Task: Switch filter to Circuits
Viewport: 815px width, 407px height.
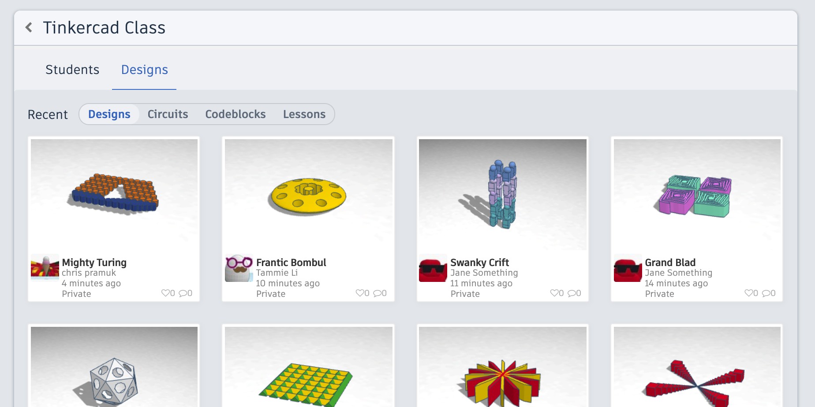Action: click(168, 114)
